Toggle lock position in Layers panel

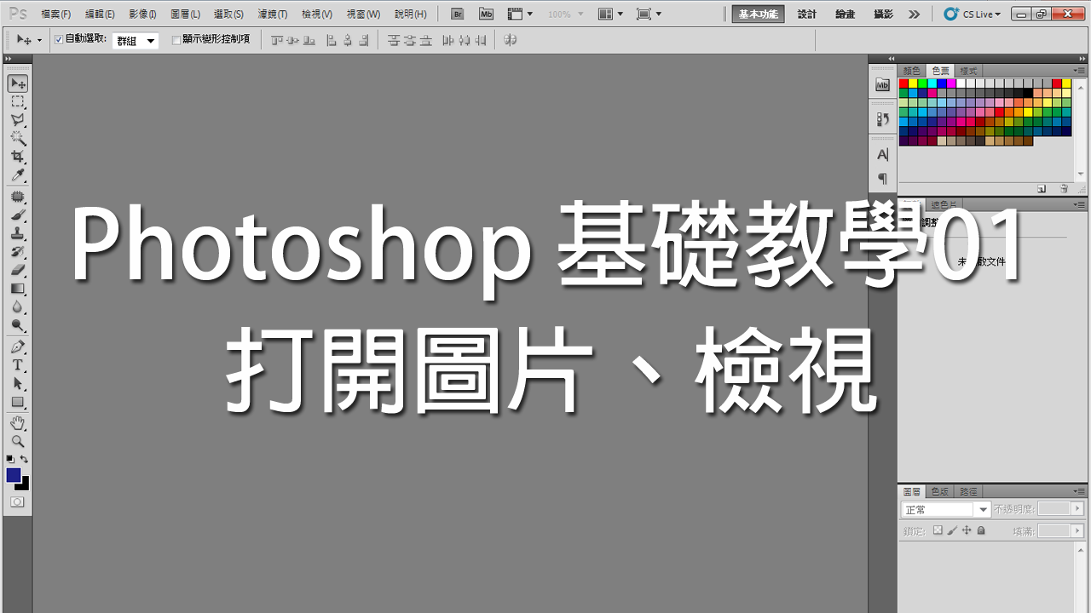[967, 530]
